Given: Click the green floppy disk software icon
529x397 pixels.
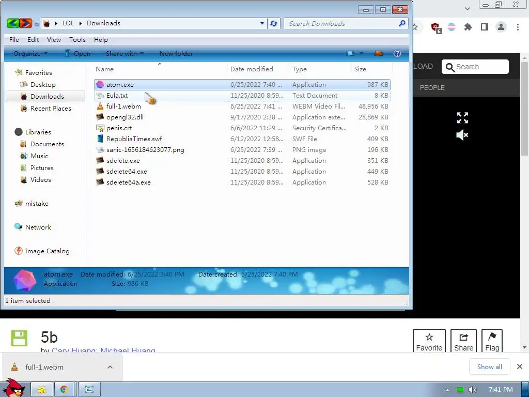Looking at the screenshot, I should tap(19, 338).
